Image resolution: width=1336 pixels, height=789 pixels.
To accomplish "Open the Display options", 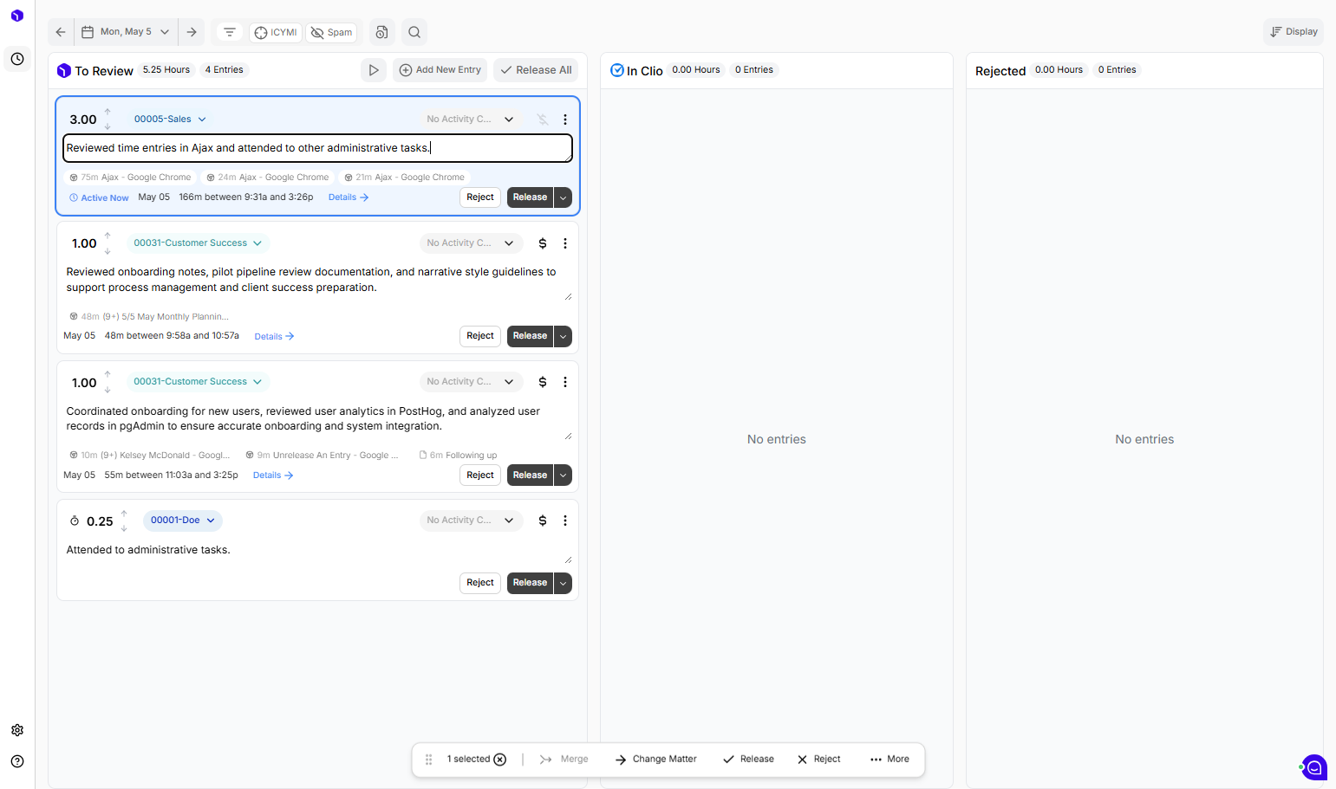I will (x=1294, y=31).
